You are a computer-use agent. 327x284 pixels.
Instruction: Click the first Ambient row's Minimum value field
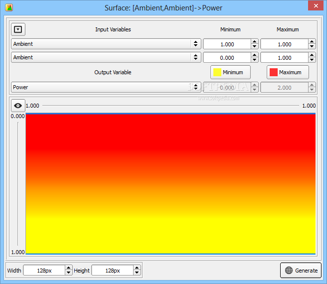[227, 44]
